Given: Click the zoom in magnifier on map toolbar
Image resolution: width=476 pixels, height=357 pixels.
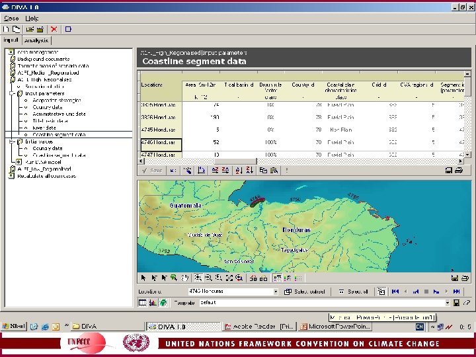Looking at the screenshot, I should click(198, 278).
